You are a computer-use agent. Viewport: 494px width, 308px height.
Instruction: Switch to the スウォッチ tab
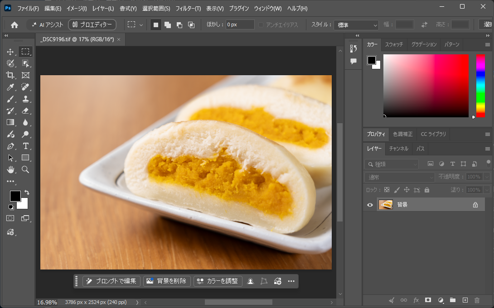click(394, 44)
